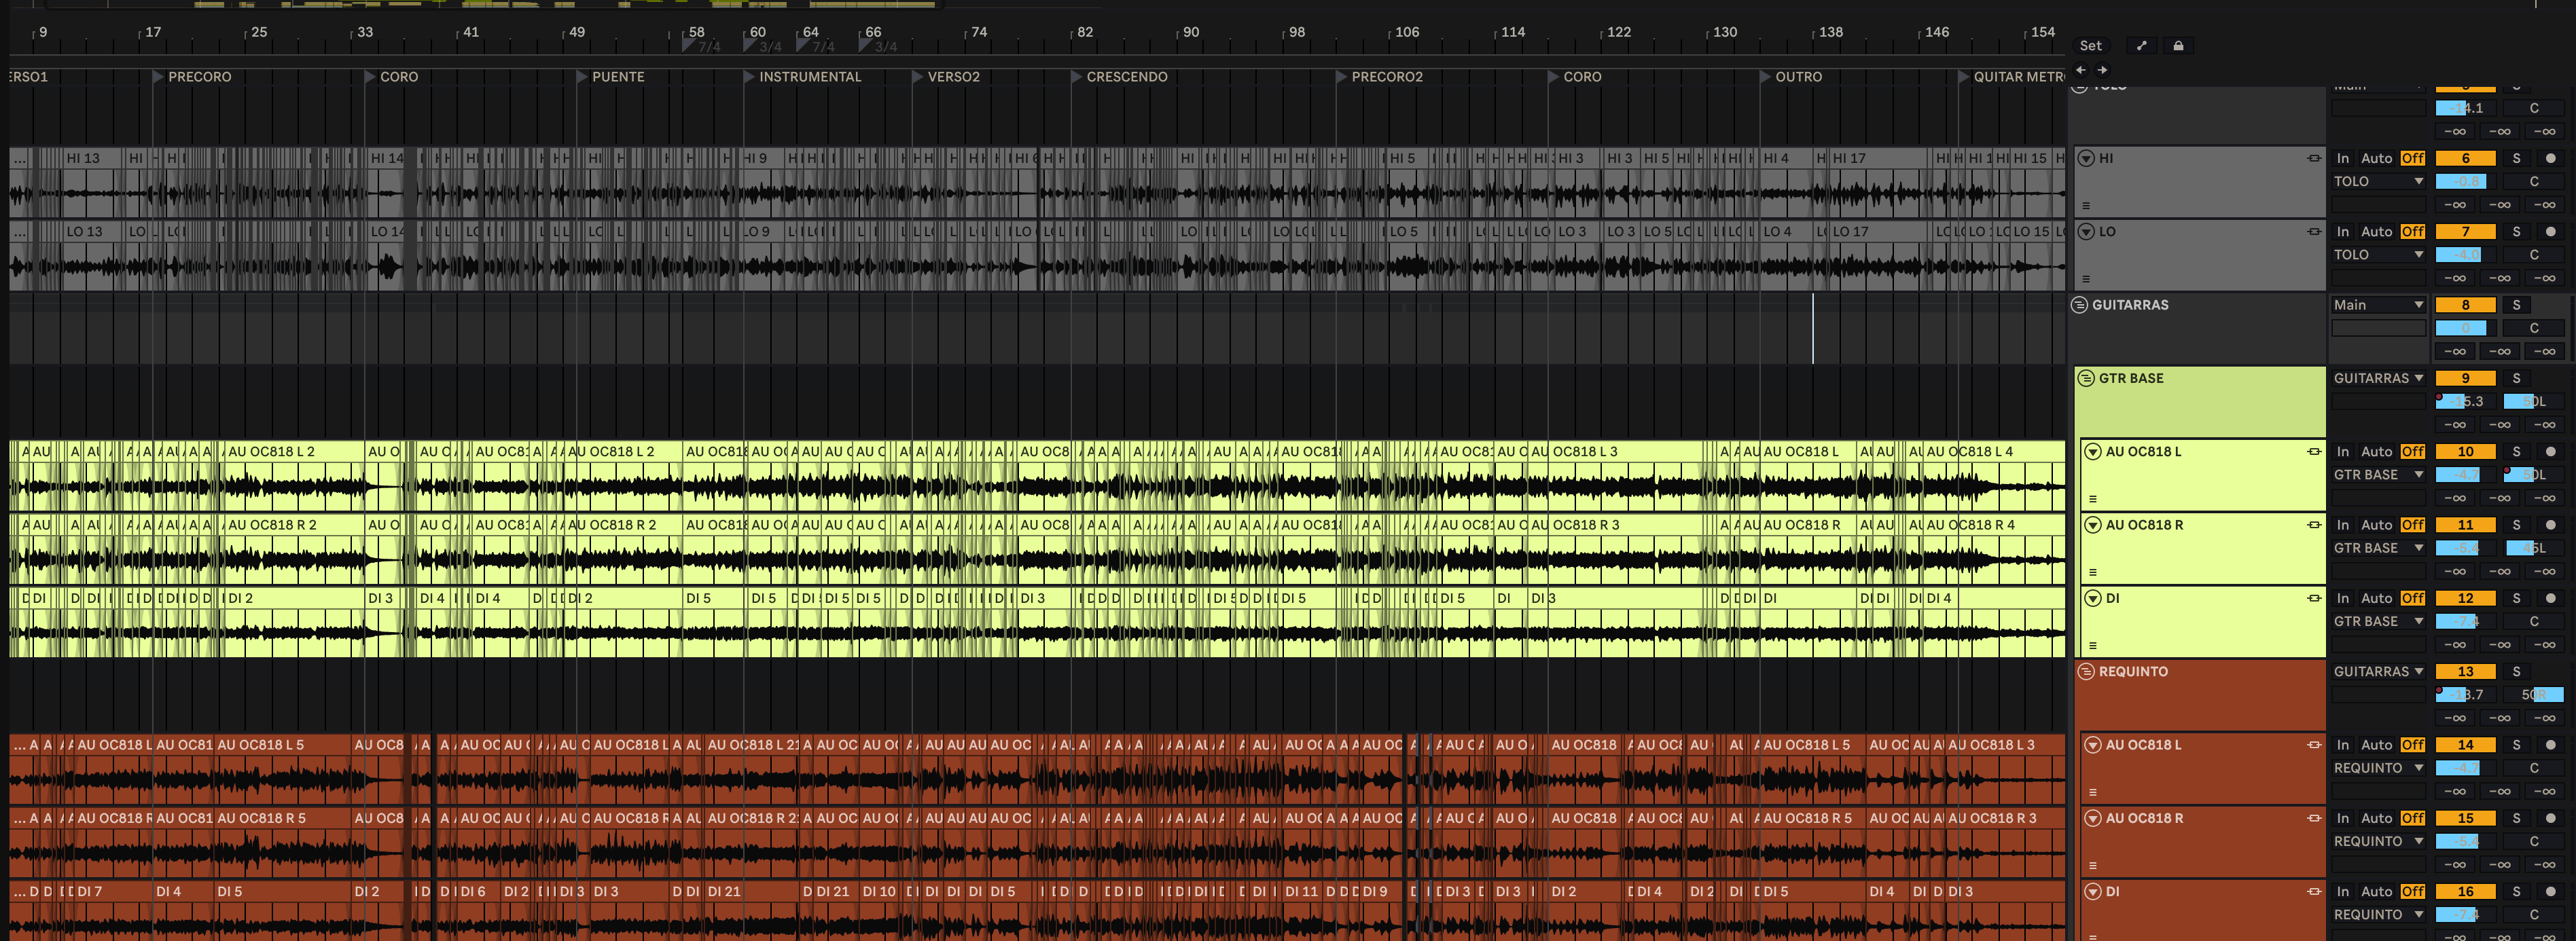Click the lock envelopes icon

(2178, 46)
